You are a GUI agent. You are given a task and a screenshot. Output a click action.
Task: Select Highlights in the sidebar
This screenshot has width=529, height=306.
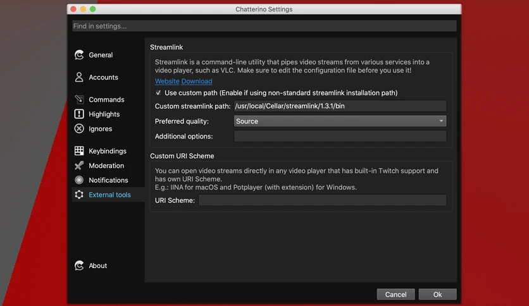point(104,114)
